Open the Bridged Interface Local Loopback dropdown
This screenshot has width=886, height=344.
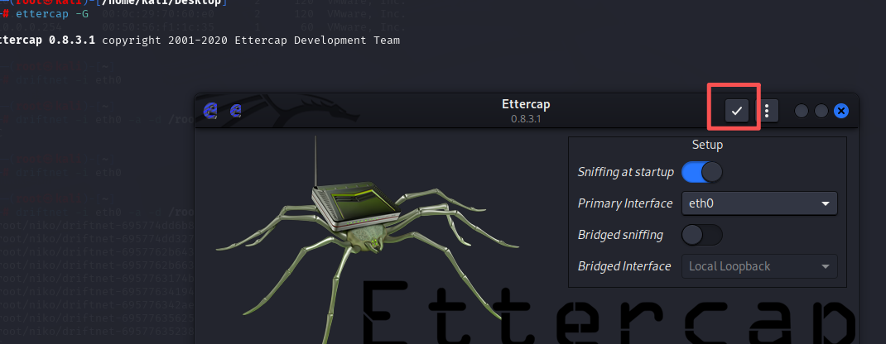(759, 266)
